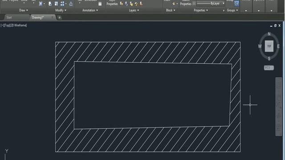Open flyout arrow beside the Block panel icon
The width and height of the screenshot is (285, 160).
click(177, 4)
